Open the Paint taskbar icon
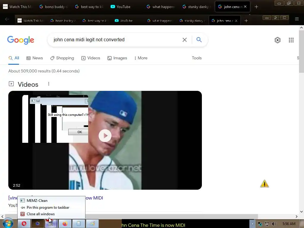304x228 pixels. [92, 224]
